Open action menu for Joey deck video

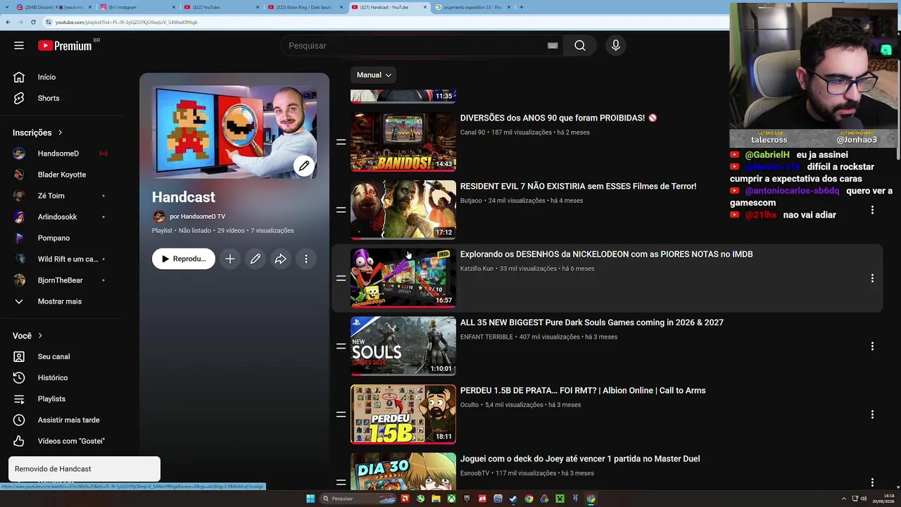click(872, 482)
